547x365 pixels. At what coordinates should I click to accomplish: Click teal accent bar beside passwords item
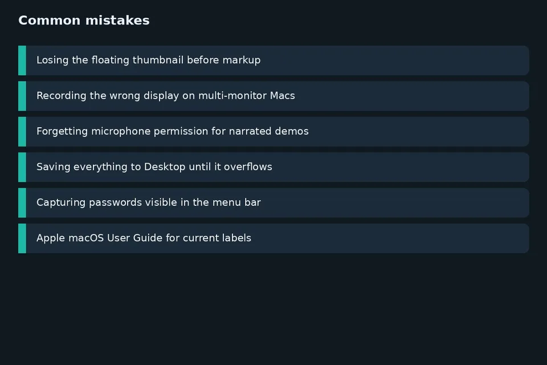[22, 202]
